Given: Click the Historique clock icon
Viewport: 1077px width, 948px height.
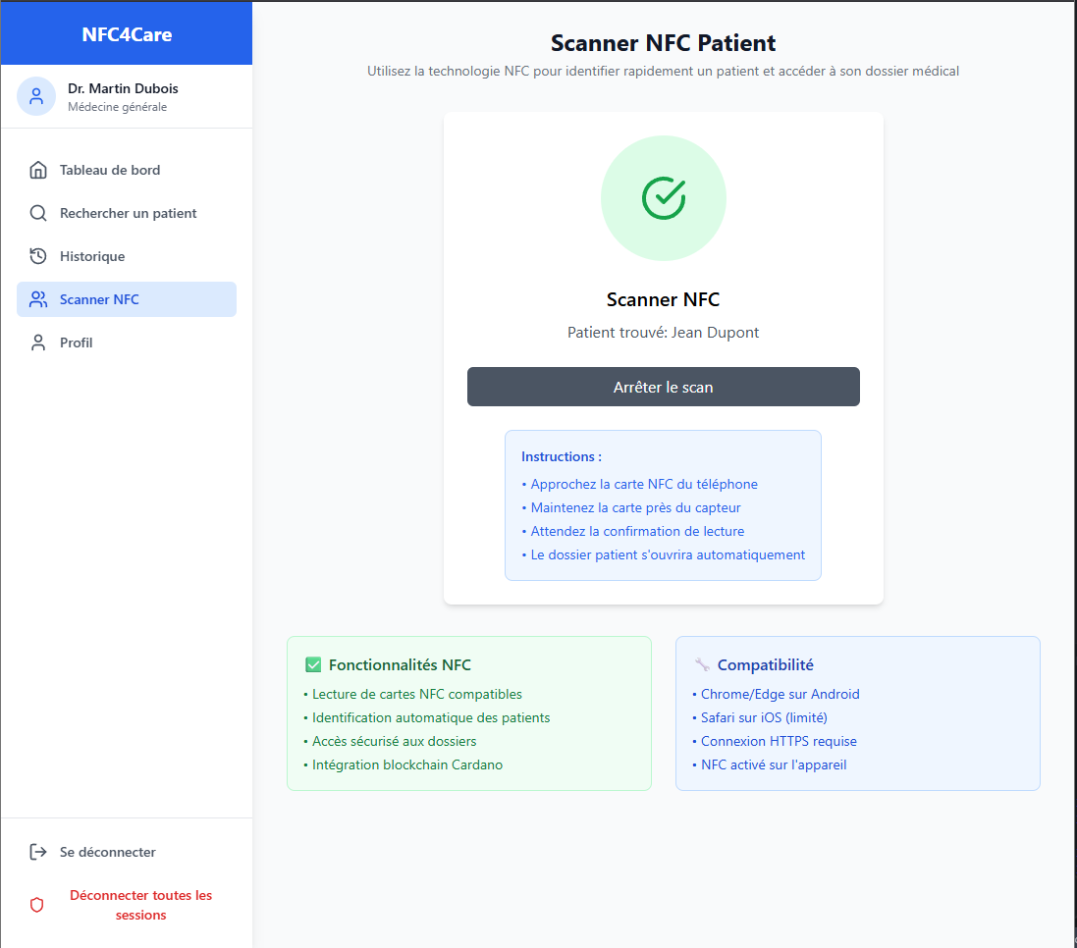Looking at the screenshot, I should click(x=38, y=256).
